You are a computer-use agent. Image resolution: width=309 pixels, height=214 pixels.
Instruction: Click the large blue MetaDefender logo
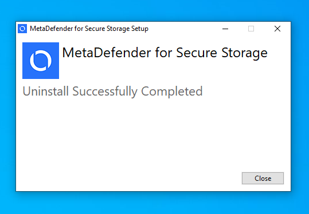click(x=41, y=61)
